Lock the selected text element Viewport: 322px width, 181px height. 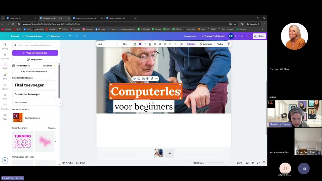pos(143,79)
